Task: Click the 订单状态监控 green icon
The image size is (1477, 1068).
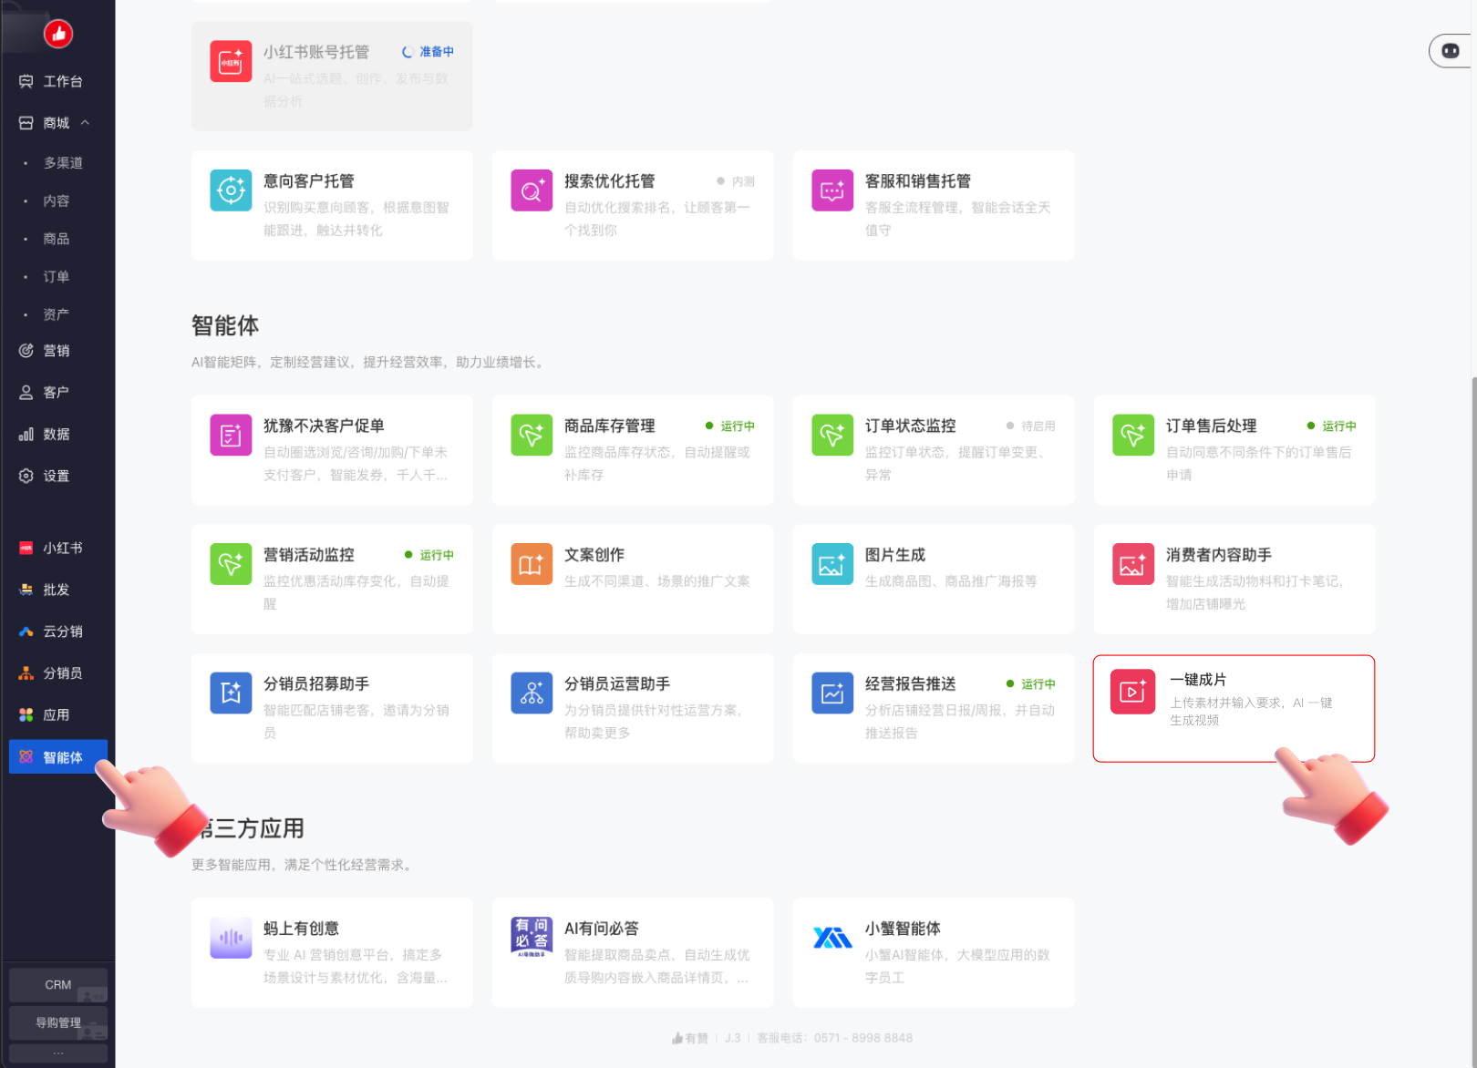Action: (832, 435)
